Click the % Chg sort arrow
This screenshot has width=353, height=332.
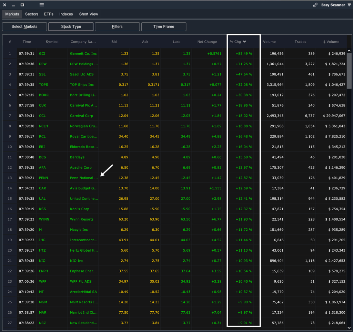point(244,42)
